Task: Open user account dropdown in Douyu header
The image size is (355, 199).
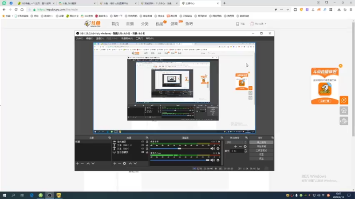Action: pos(258,24)
